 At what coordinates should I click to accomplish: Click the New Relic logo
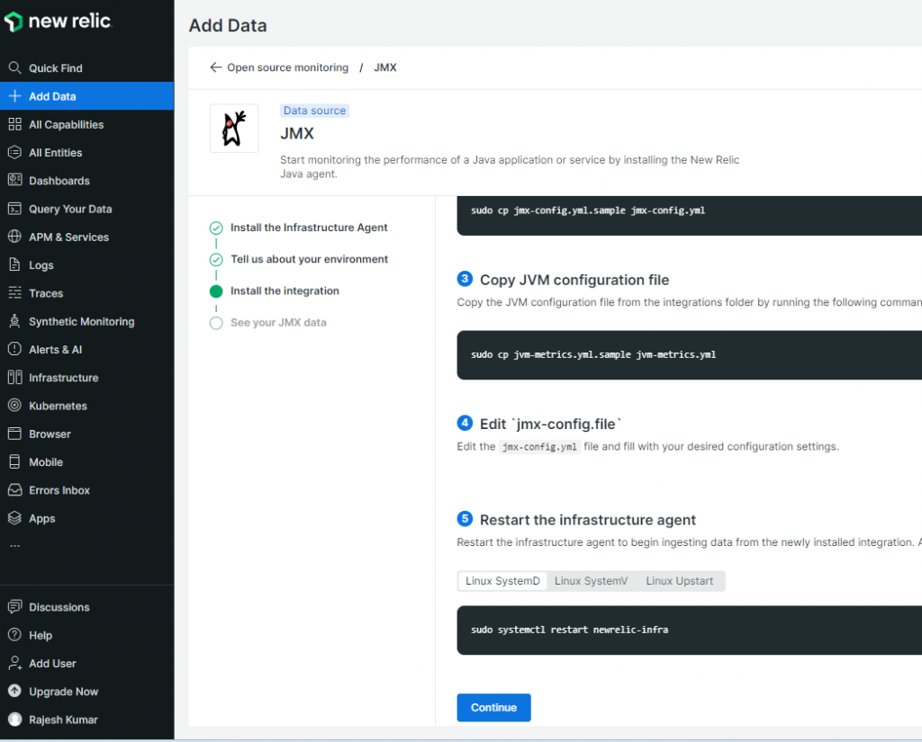(58, 22)
